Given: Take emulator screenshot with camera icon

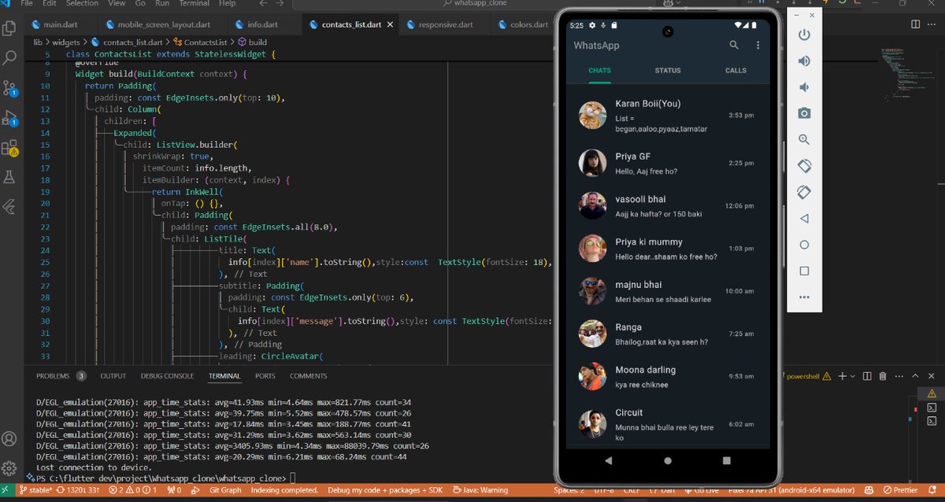Looking at the screenshot, I should point(804,113).
